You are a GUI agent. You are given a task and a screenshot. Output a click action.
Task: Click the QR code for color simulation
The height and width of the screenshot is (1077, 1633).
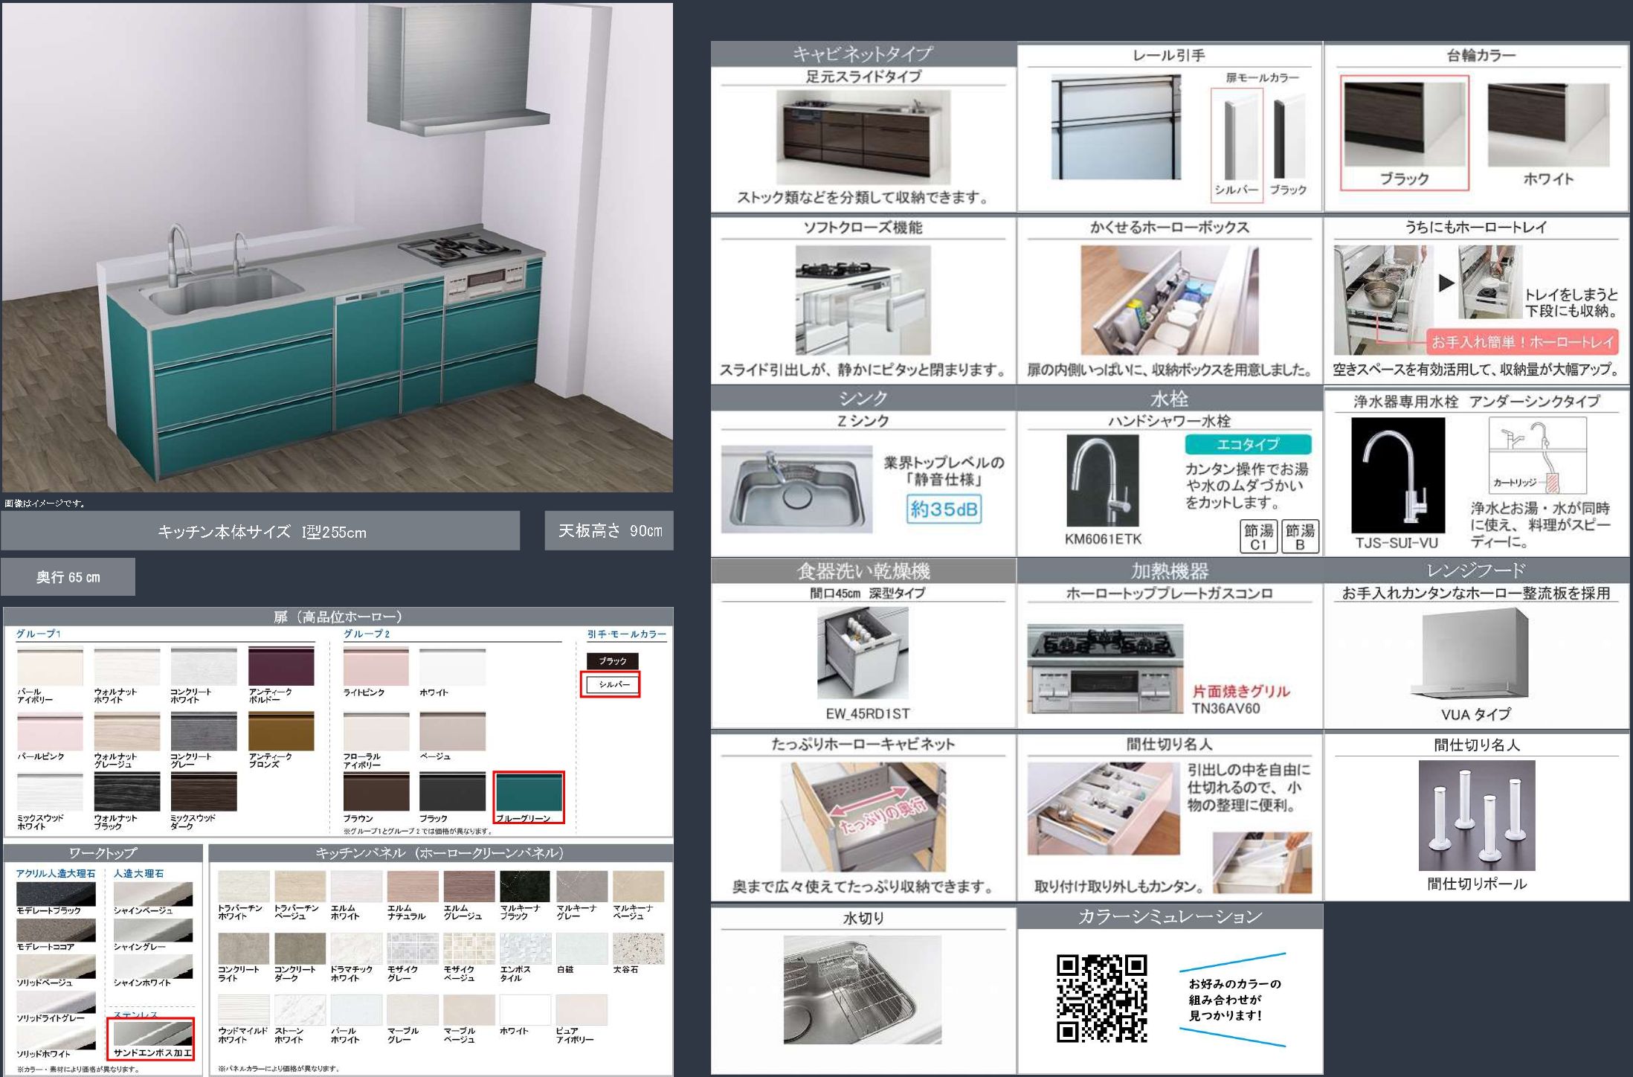click(x=1101, y=998)
